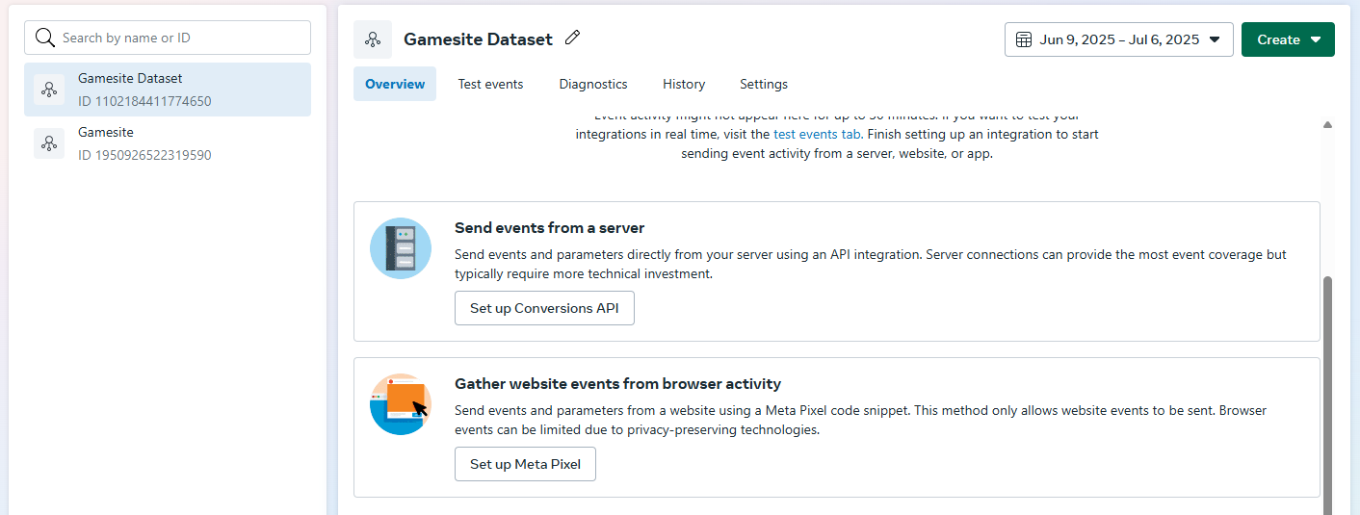Open the Diagnostics tab
This screenshot has height=515, width=1360.
click(x=593, y=84)
